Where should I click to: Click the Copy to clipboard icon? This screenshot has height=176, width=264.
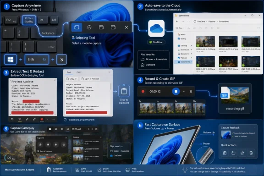click(124, 91)
